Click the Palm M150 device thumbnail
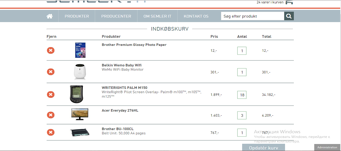Viewport: 341px width, 151px height. [76, 94]
